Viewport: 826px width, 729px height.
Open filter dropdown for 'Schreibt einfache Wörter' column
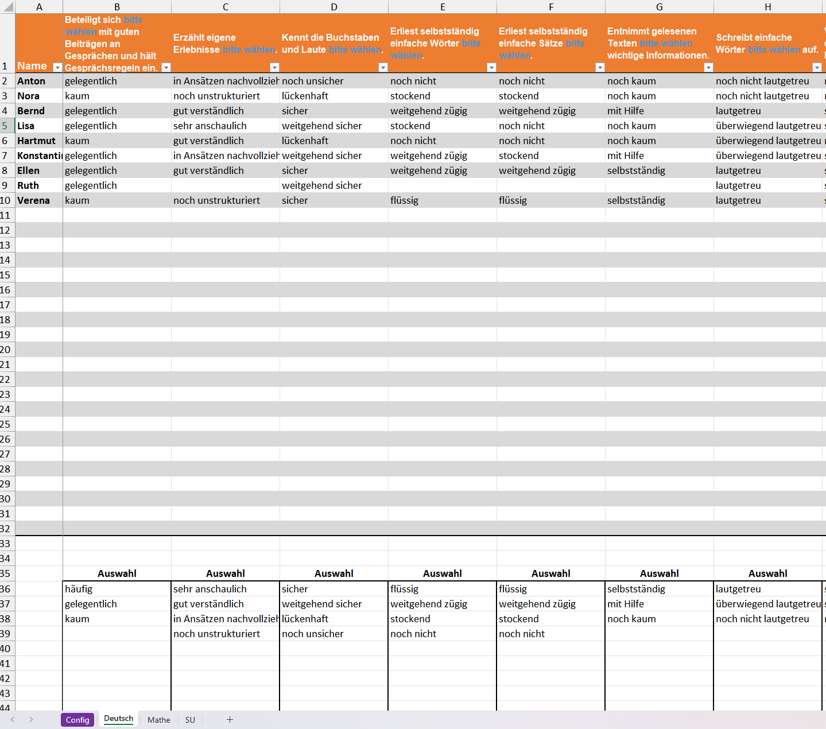click(x=817, y=68)
